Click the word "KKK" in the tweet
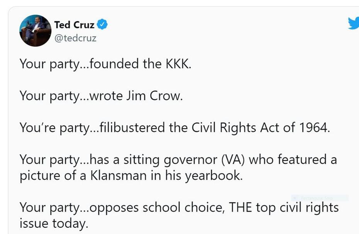This screenshot has width=359, height=234. [x=179, y=64]
